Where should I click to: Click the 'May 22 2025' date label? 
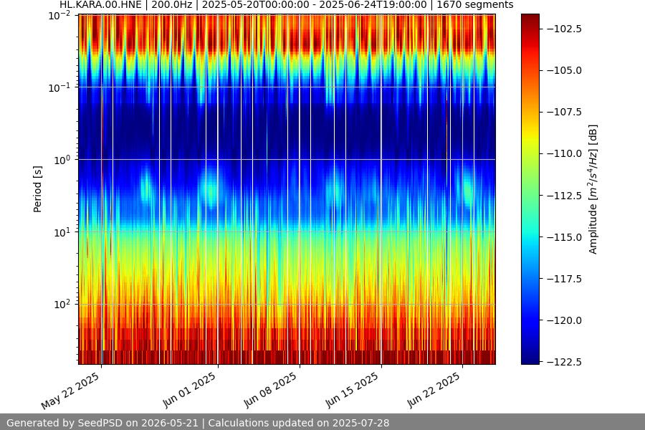(x=70, y=391)
